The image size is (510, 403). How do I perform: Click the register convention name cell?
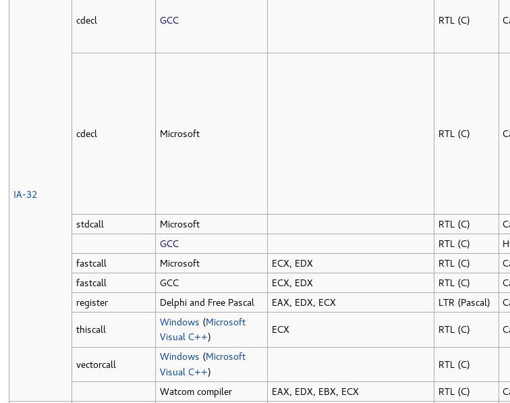(x=92, y=302)
